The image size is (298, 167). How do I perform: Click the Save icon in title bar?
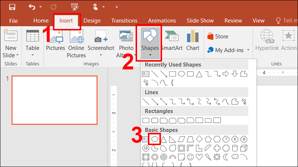click(x=12, y=7)
